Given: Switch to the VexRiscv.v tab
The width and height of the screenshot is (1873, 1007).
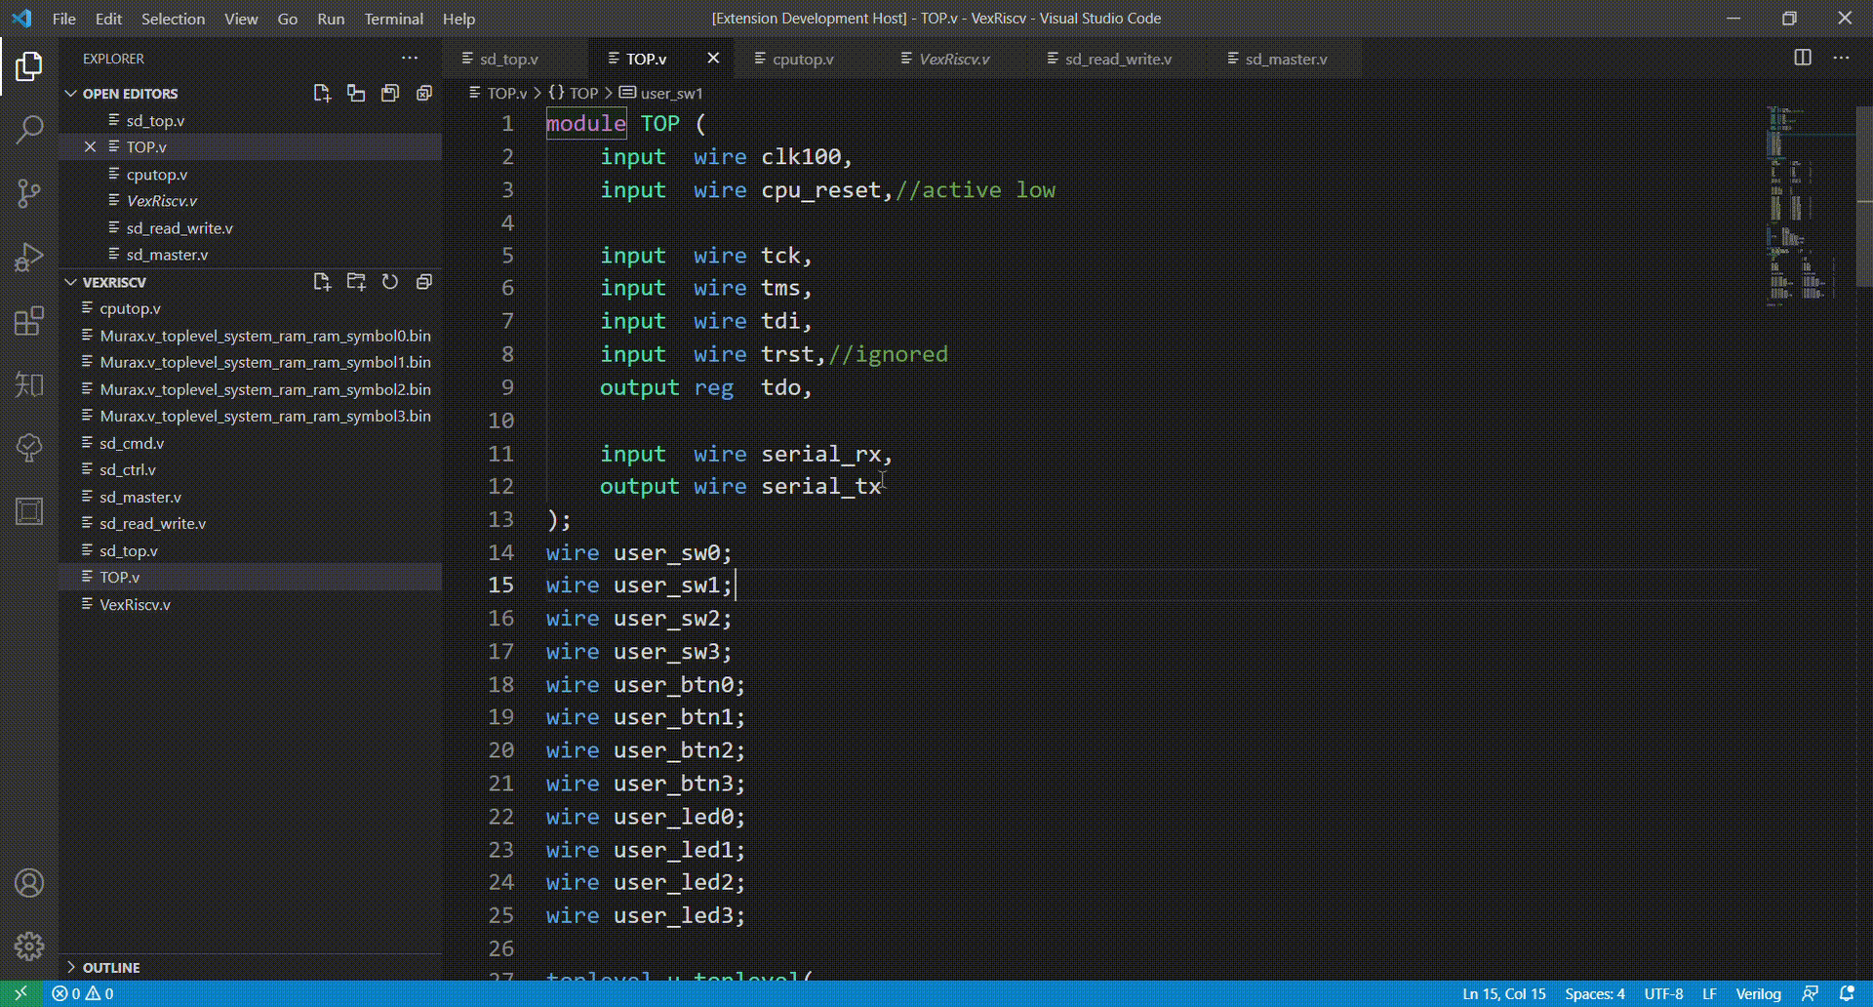Looking at the screenshot, I should [954, 59].
